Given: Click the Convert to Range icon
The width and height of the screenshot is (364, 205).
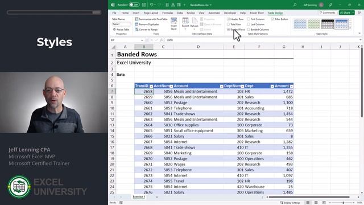Looking at the screenshot, I should pyautogui.click(x=136, y=30).
